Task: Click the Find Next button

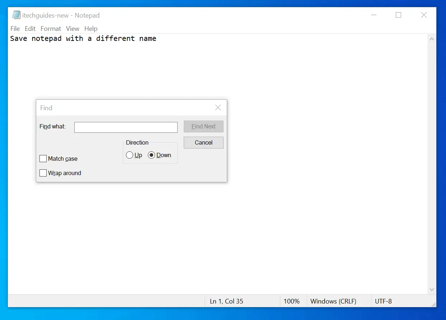Action: [203, 126]
